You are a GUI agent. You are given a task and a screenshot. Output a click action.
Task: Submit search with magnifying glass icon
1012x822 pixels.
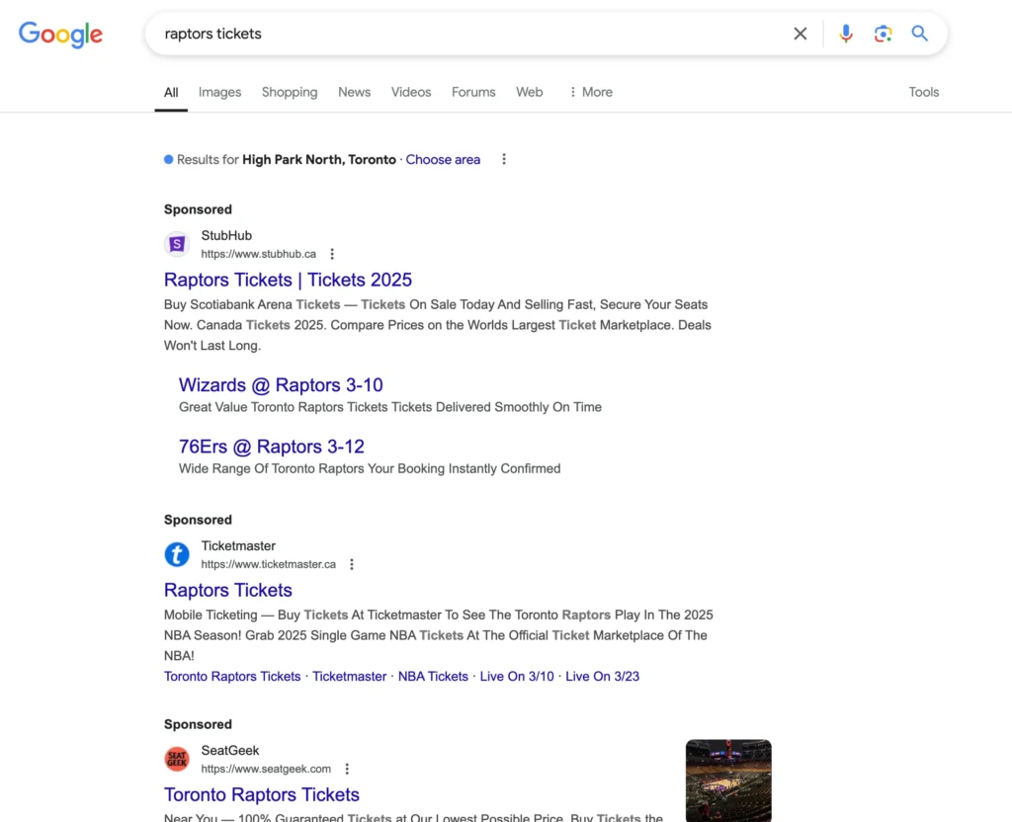(920, 34)
